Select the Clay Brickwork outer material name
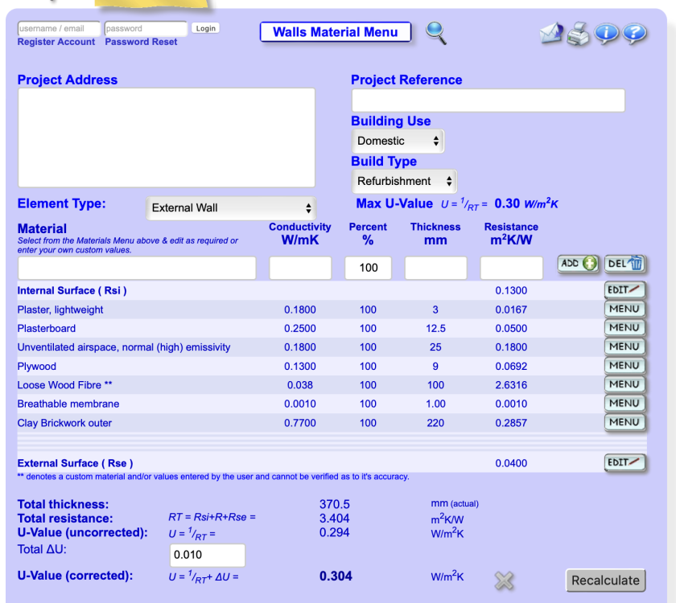Image resolution: width=676 pixels, height=603 pixels. [64, 423]
